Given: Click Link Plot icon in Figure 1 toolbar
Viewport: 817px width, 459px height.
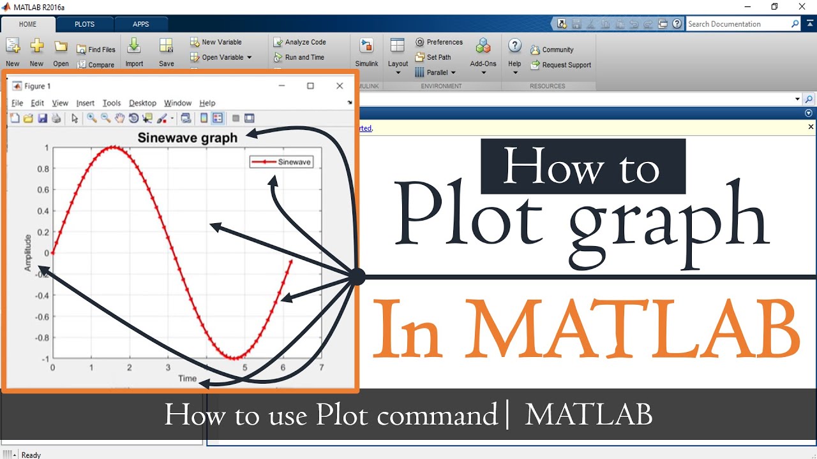Looking at the screenshot, I should click(185, 118).
